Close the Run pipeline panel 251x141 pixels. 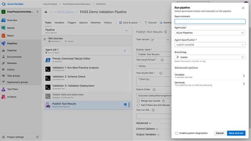point(243,8)
